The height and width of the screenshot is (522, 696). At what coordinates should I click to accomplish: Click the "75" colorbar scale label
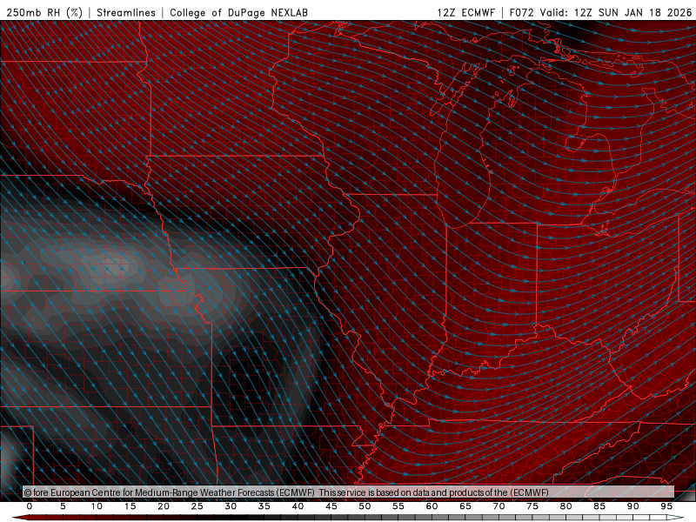point(532,506)
